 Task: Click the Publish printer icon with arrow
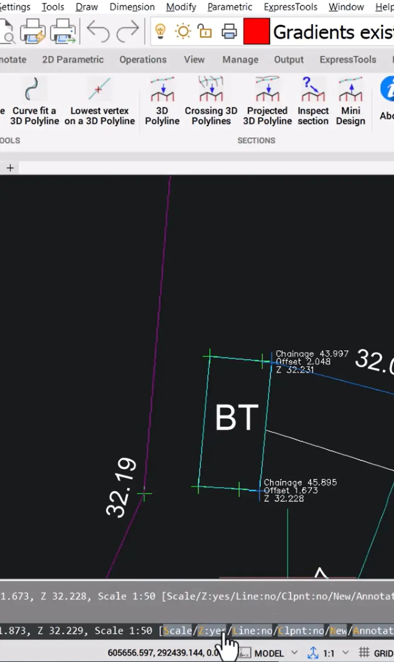63,32
